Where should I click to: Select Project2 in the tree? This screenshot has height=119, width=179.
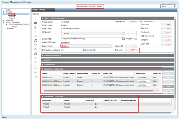12,16
